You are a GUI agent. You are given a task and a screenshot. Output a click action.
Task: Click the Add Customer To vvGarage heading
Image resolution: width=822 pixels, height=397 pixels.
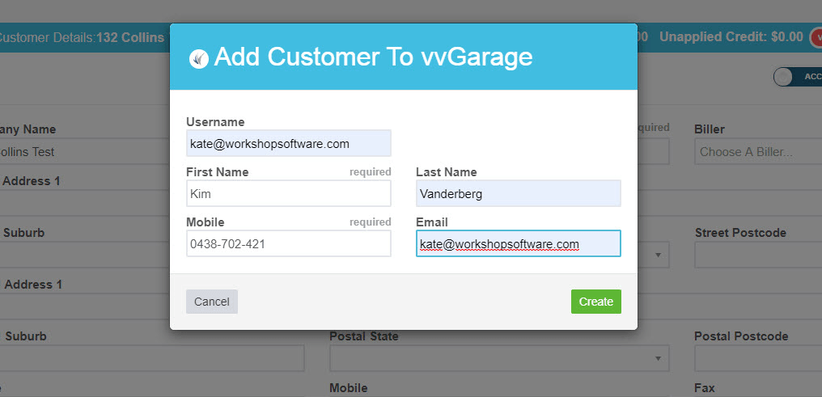373,57
